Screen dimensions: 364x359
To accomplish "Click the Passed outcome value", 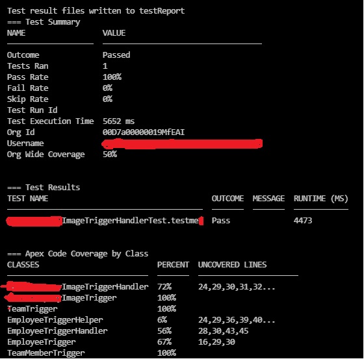I will click(116, 55).
